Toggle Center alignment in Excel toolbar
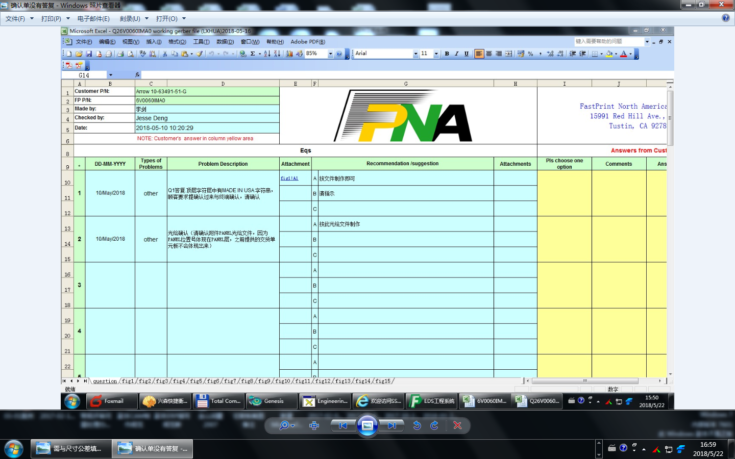This screenshot has width=735, height=459. coord(489,54)
